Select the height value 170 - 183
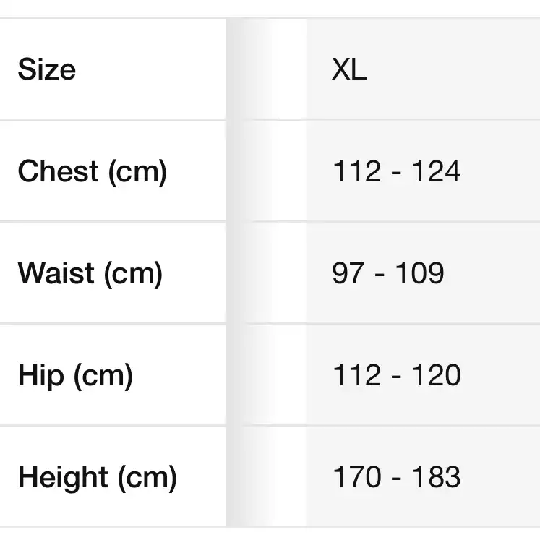Image resolution: width=540 pixels, height=540 pixels. 396,478
